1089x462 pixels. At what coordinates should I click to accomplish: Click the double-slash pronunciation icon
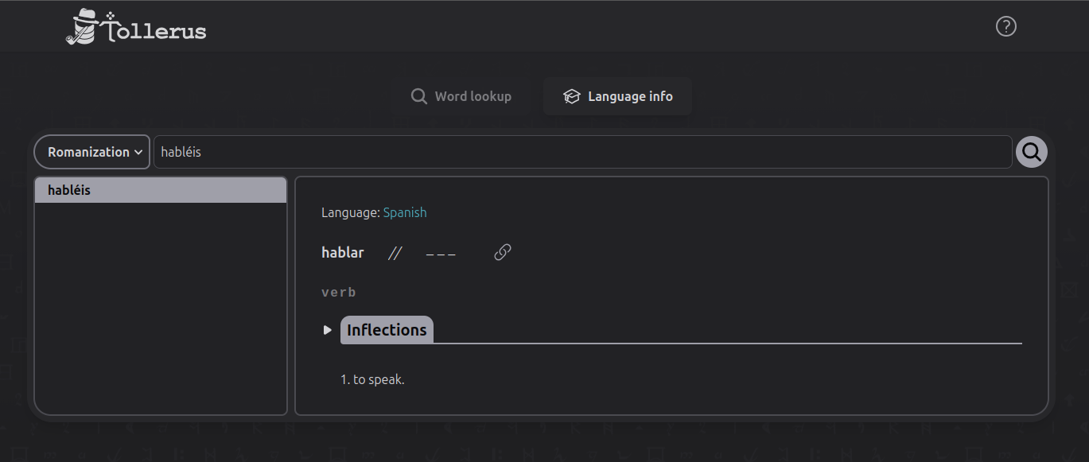coord(395,252)
